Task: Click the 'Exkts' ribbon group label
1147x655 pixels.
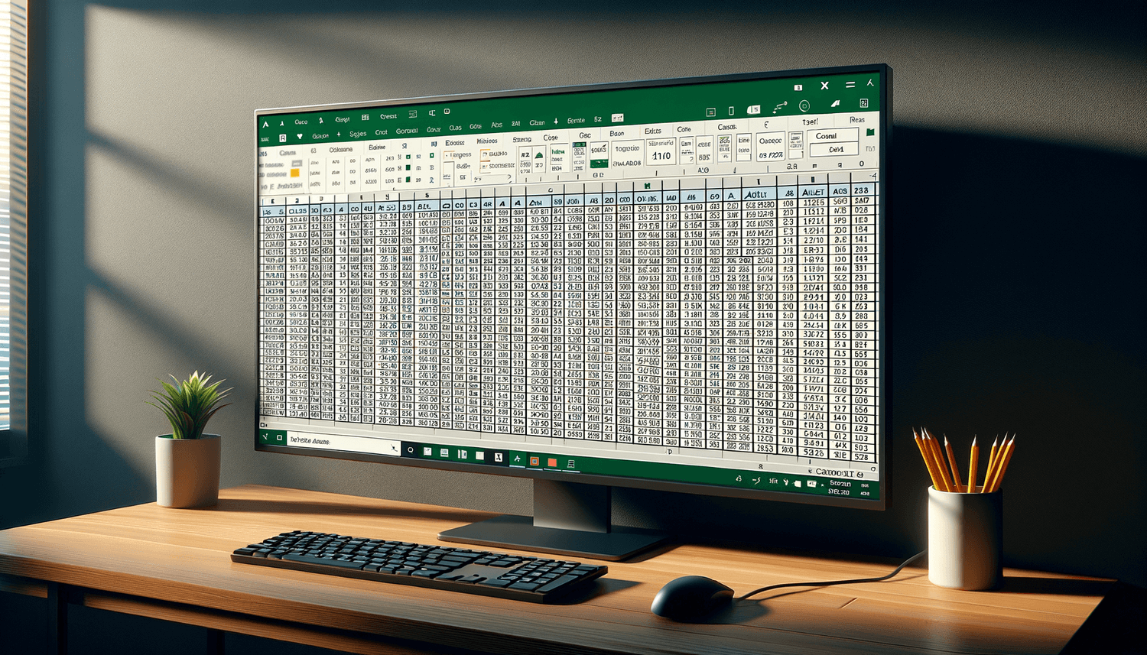Action: (653, 131)
